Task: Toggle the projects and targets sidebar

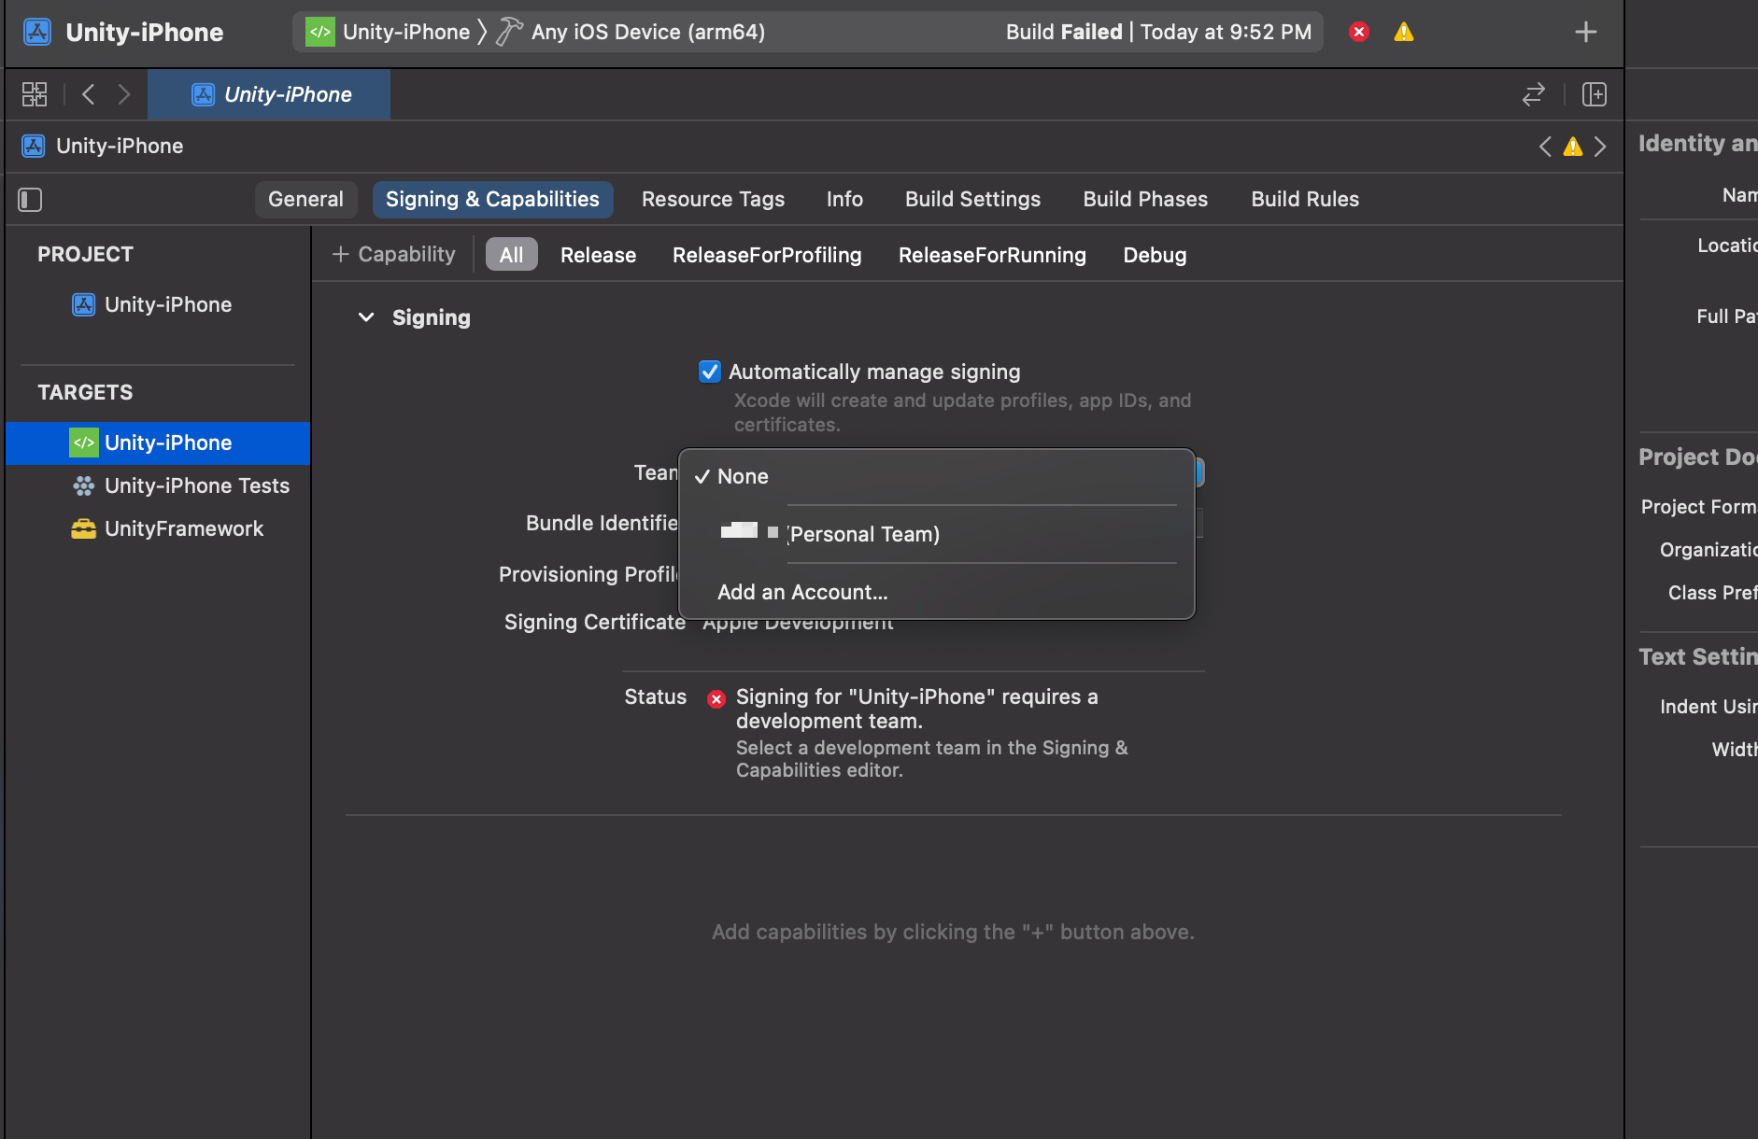Action: point(30,199)
